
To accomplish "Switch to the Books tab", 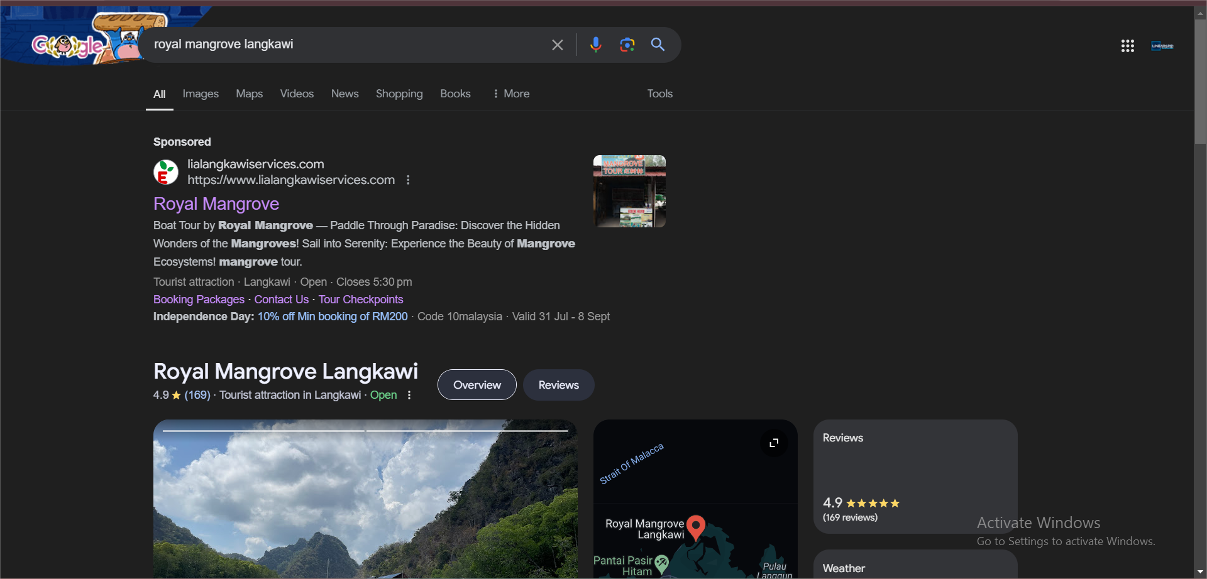I will coord(455,94).
